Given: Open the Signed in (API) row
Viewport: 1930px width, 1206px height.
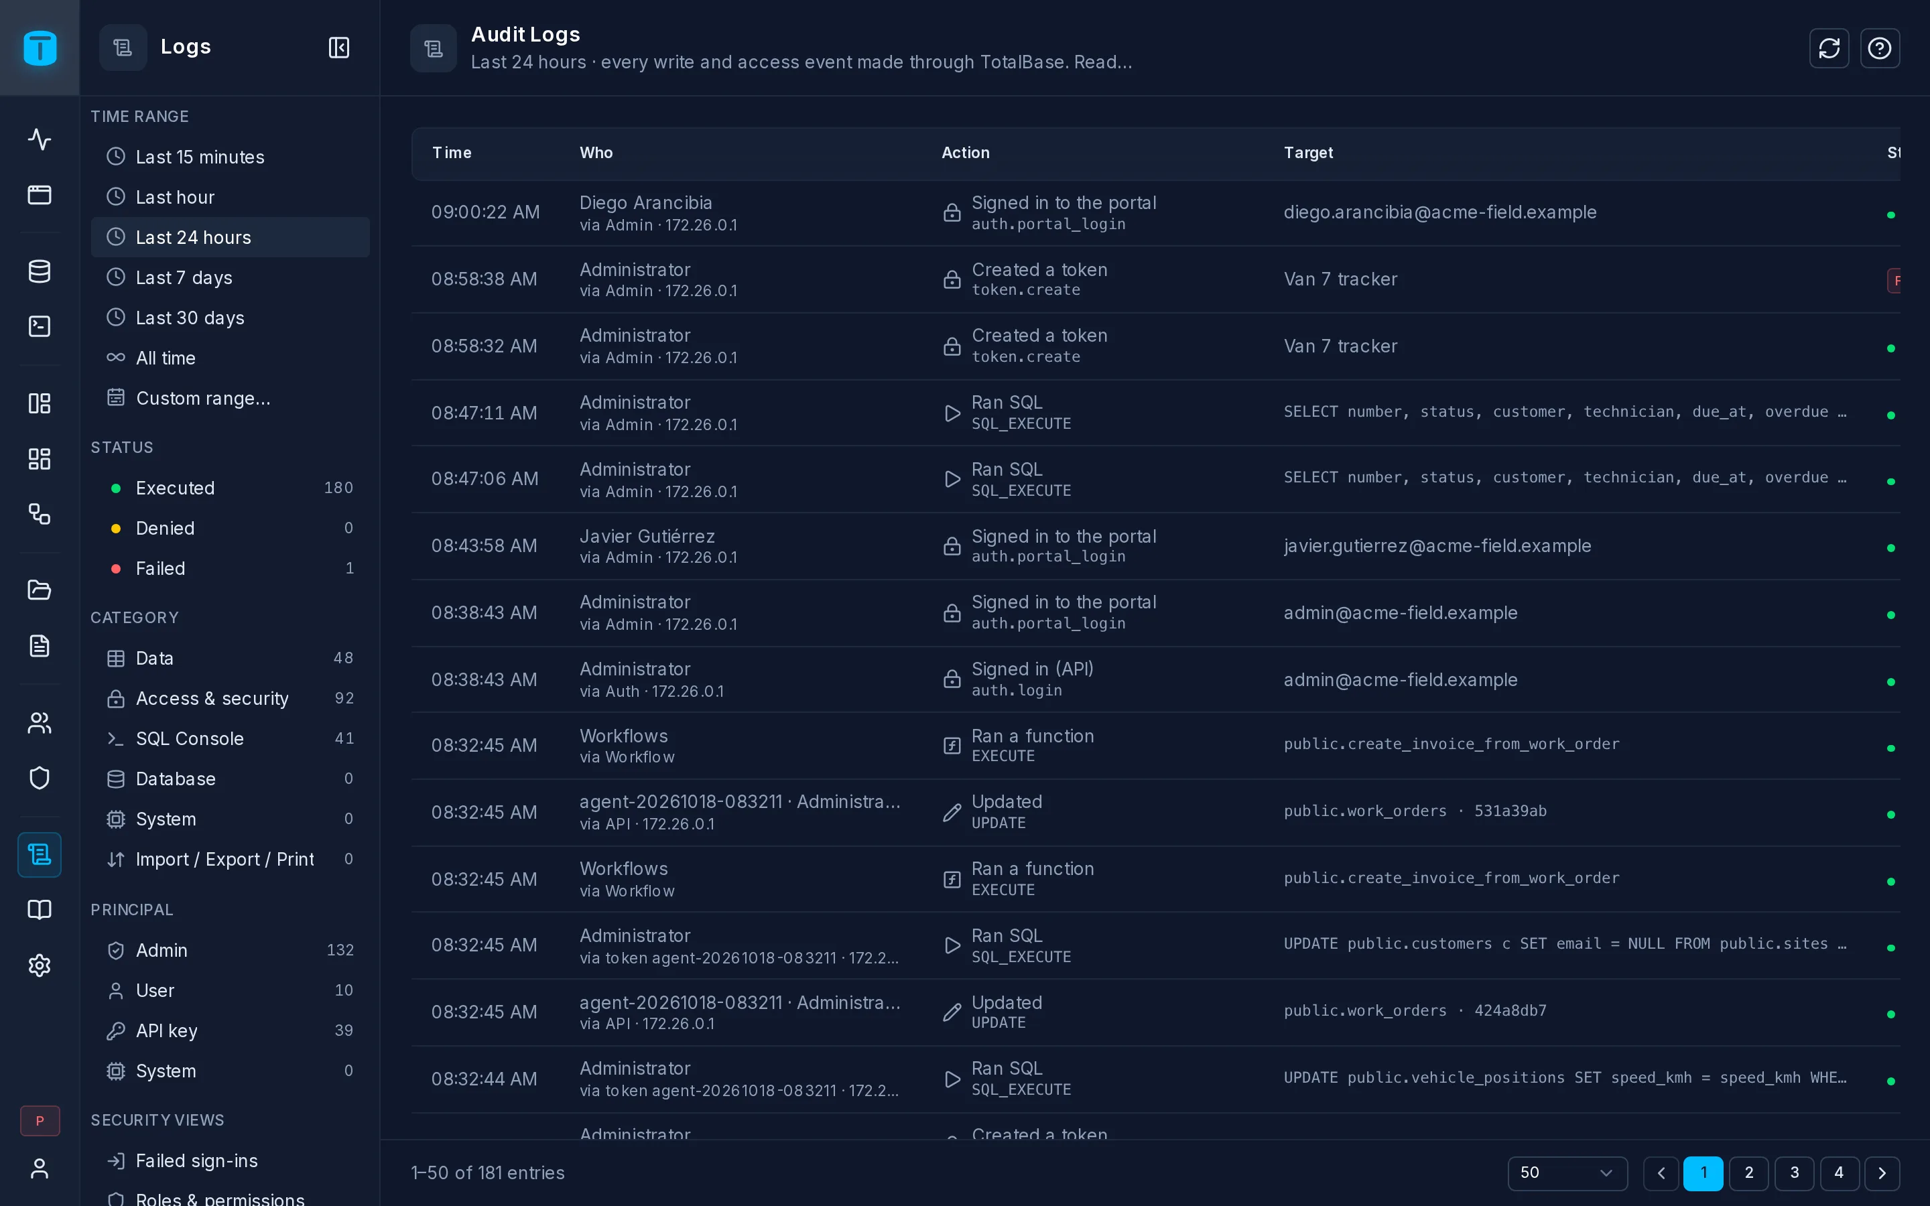Looking at the screenshot, I should [1155, 679].
